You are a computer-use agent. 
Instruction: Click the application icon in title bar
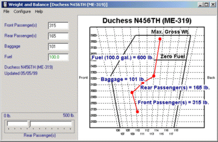point(5,5)
